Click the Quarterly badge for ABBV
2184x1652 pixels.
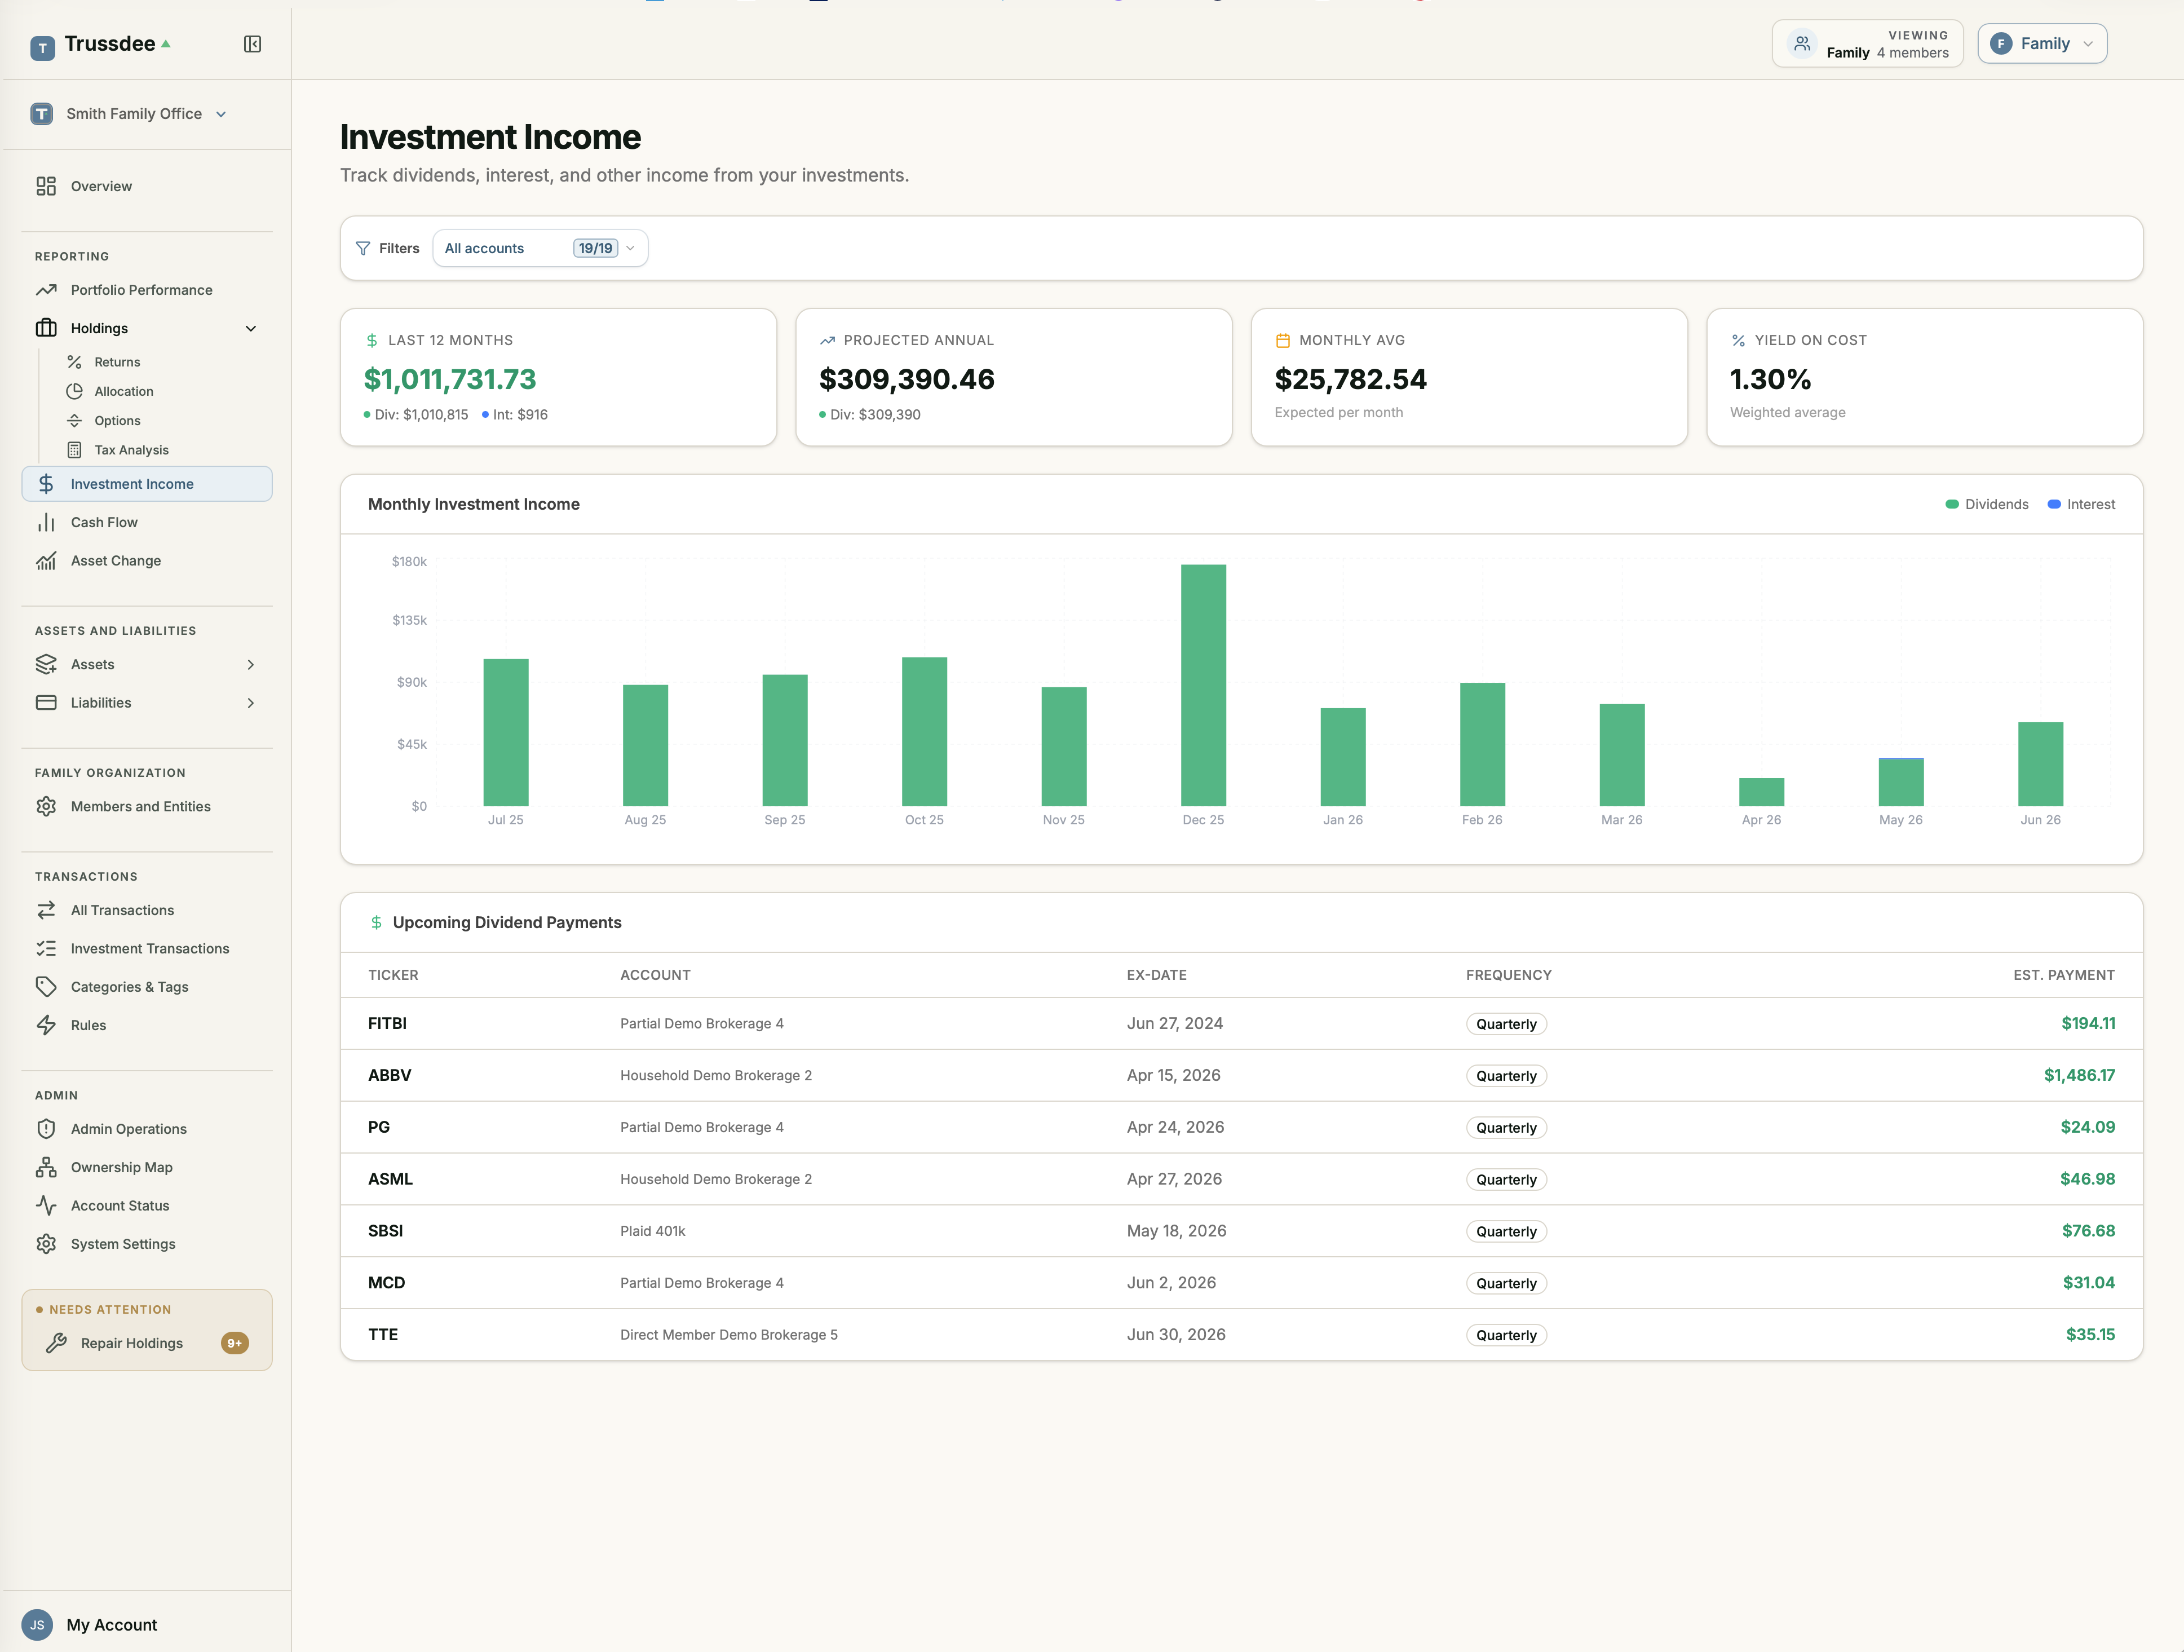(1506, 1076)
